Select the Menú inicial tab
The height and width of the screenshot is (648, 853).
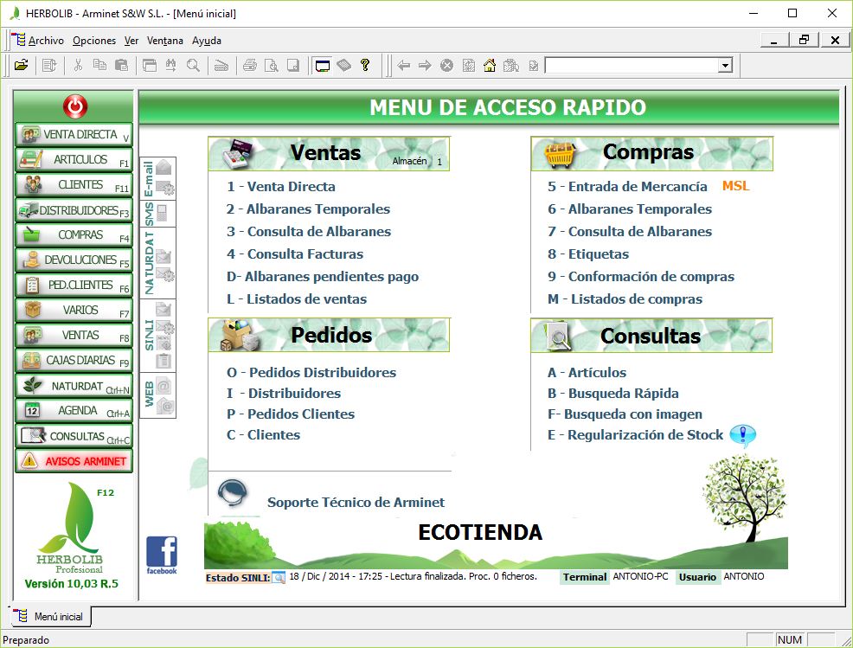pos(50,617)
